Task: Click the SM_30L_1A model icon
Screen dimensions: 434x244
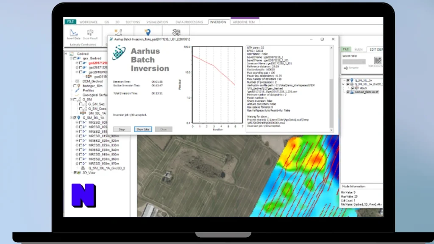Action: pyautogui.click(x=83, y=113)
